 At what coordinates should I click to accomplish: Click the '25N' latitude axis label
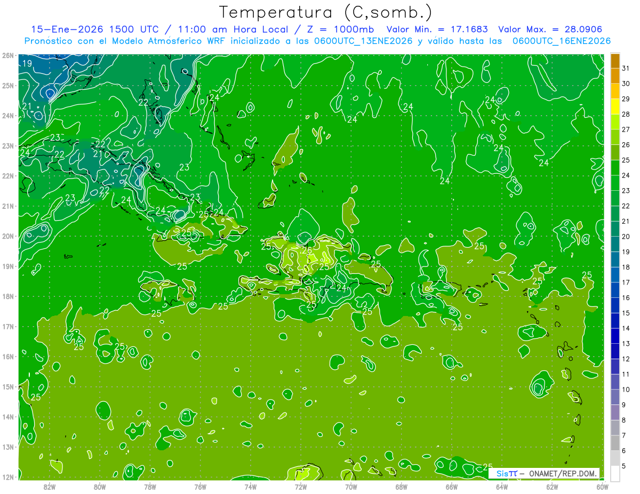[8, 85]
